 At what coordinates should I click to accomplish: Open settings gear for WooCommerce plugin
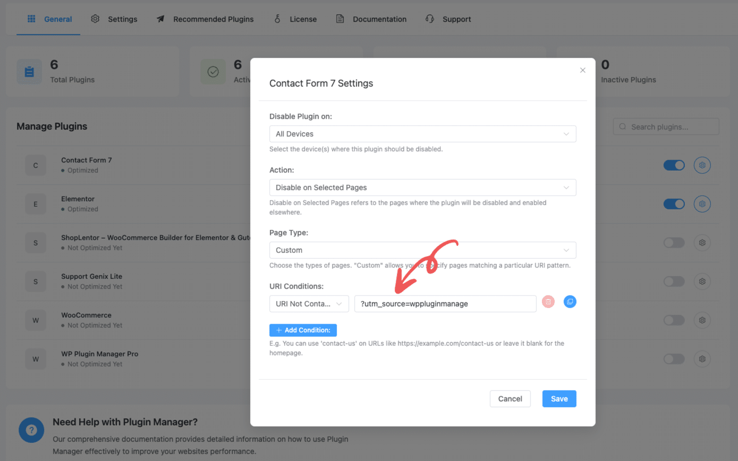coord(702,320)
